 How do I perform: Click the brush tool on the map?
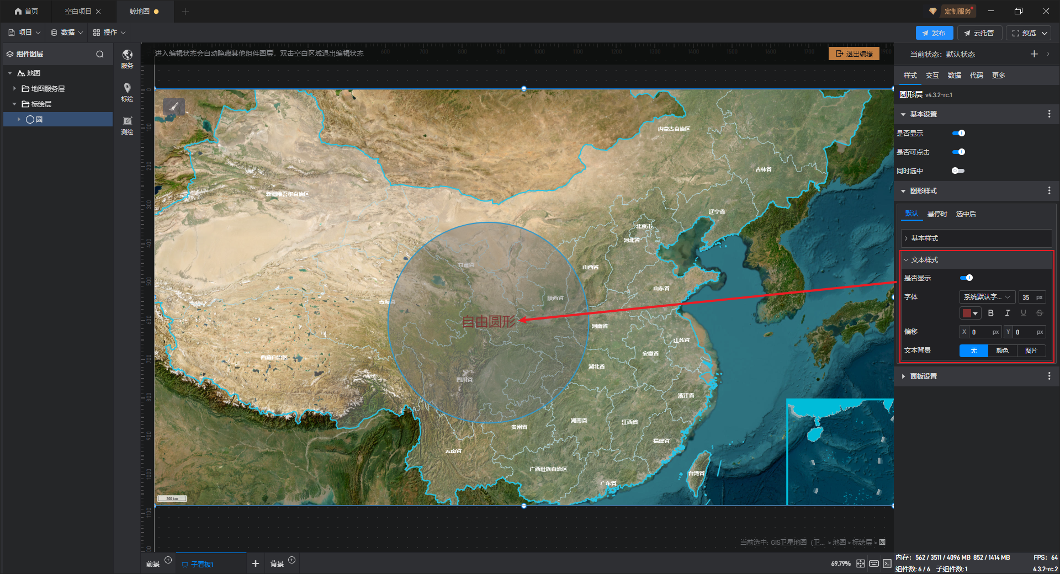[x=174, y=106]
